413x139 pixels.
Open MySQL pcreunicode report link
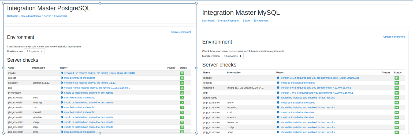point(308,98)
